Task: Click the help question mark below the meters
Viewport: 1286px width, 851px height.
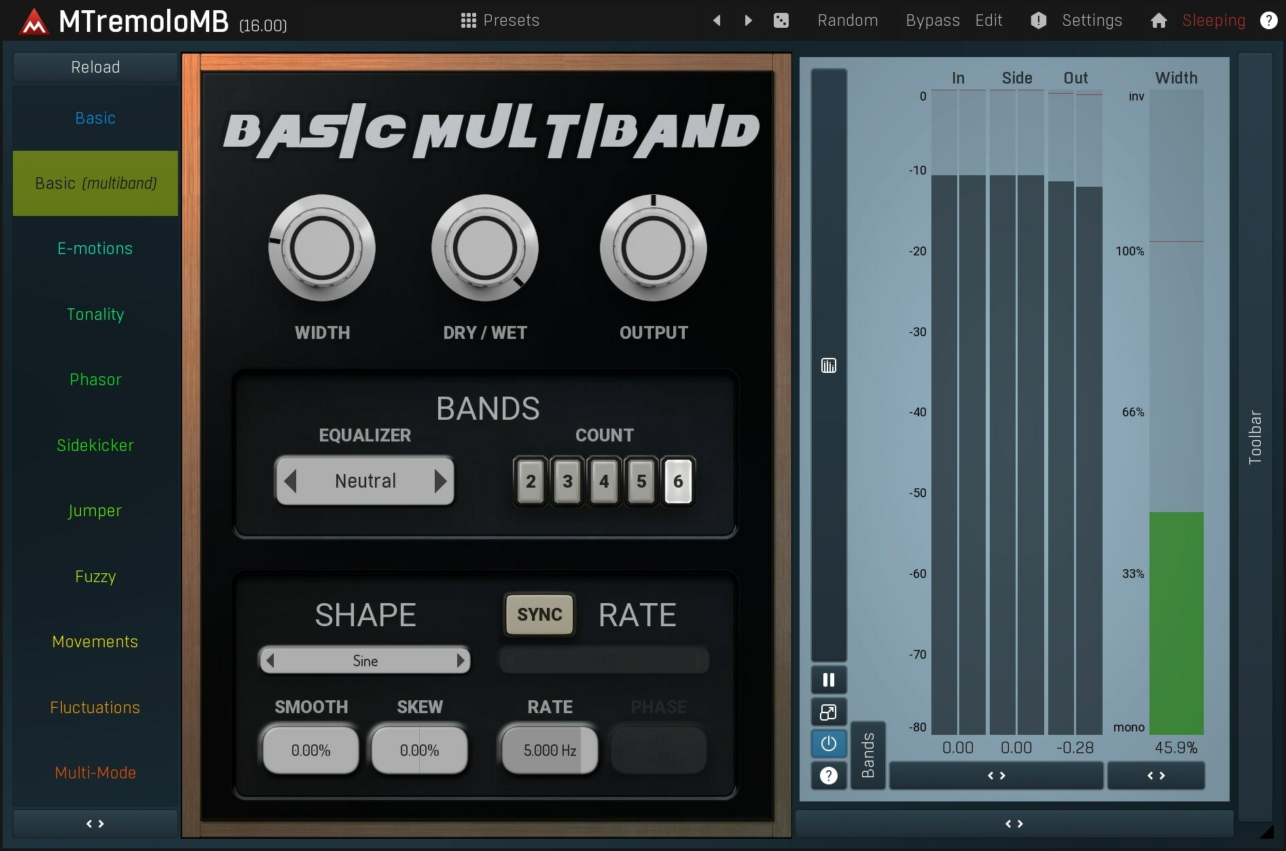Action: [x=828, y=776]
